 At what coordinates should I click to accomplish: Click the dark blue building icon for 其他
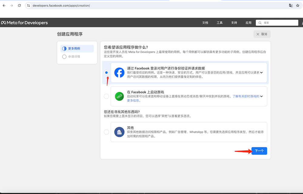pos(119,132)
